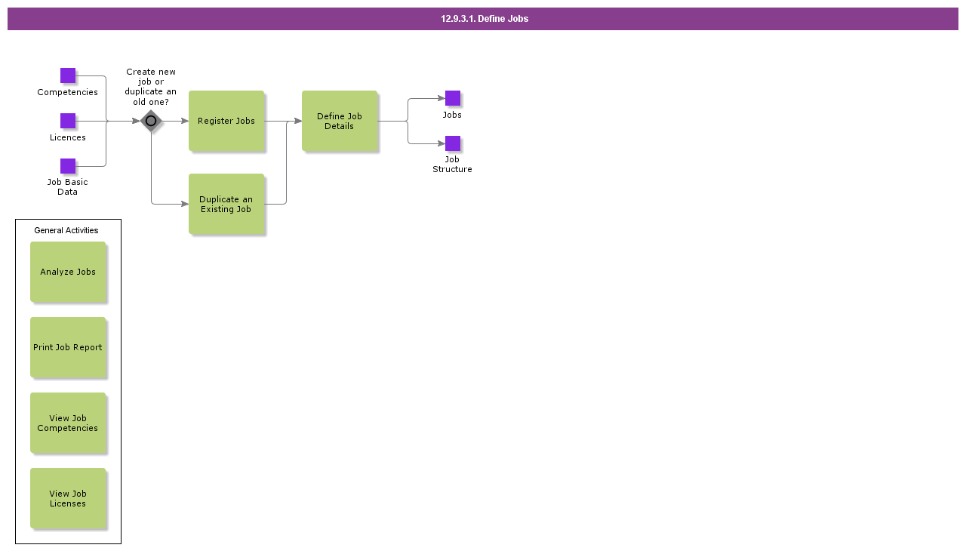This screenshot has height=551, width=966.
Task: Open the Analyze Jobs activity
Action: (68, 272)
